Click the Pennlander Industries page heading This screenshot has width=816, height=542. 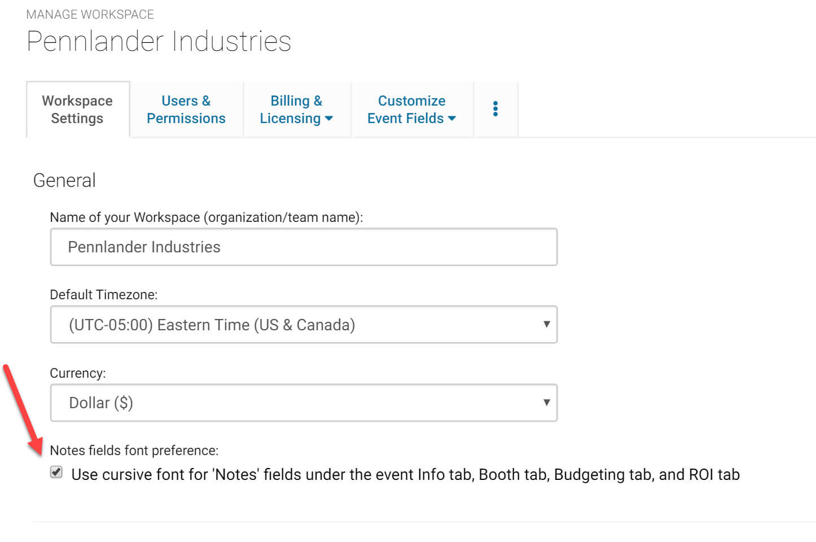click(x=159, y=42)
